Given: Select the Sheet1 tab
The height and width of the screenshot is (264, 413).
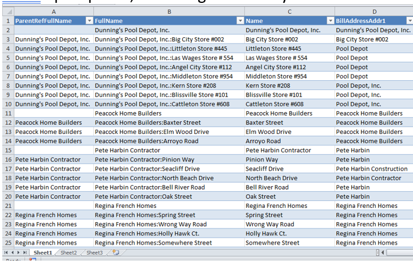Looking at the screenshot, I should [42, 253].
